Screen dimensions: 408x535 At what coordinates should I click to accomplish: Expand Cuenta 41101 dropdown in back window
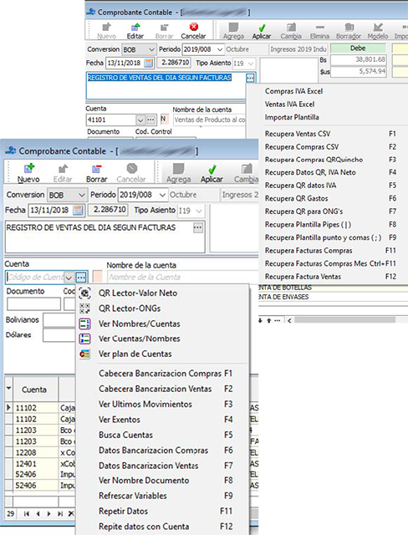(x=140, y=120)
